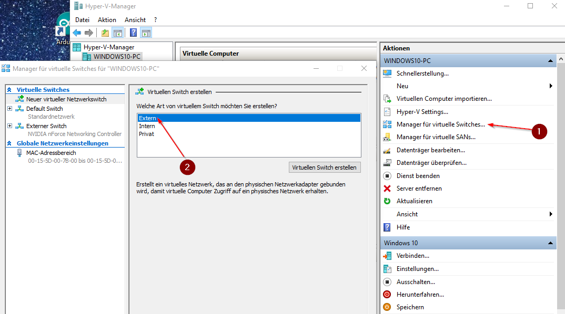Image resolution: width=565 pixels, height=314 pixels.
Task: Click the orange Speichern icon
Action: pyautogui.click(x=387, y=307)
